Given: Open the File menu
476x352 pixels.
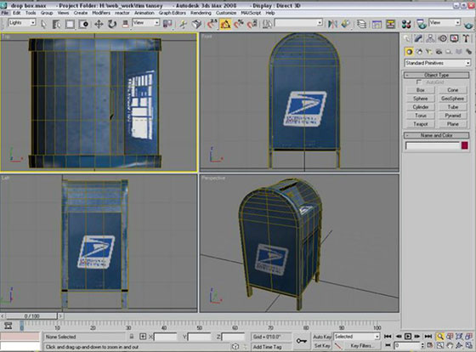Looking at the screenshot, I should point(5,13).
